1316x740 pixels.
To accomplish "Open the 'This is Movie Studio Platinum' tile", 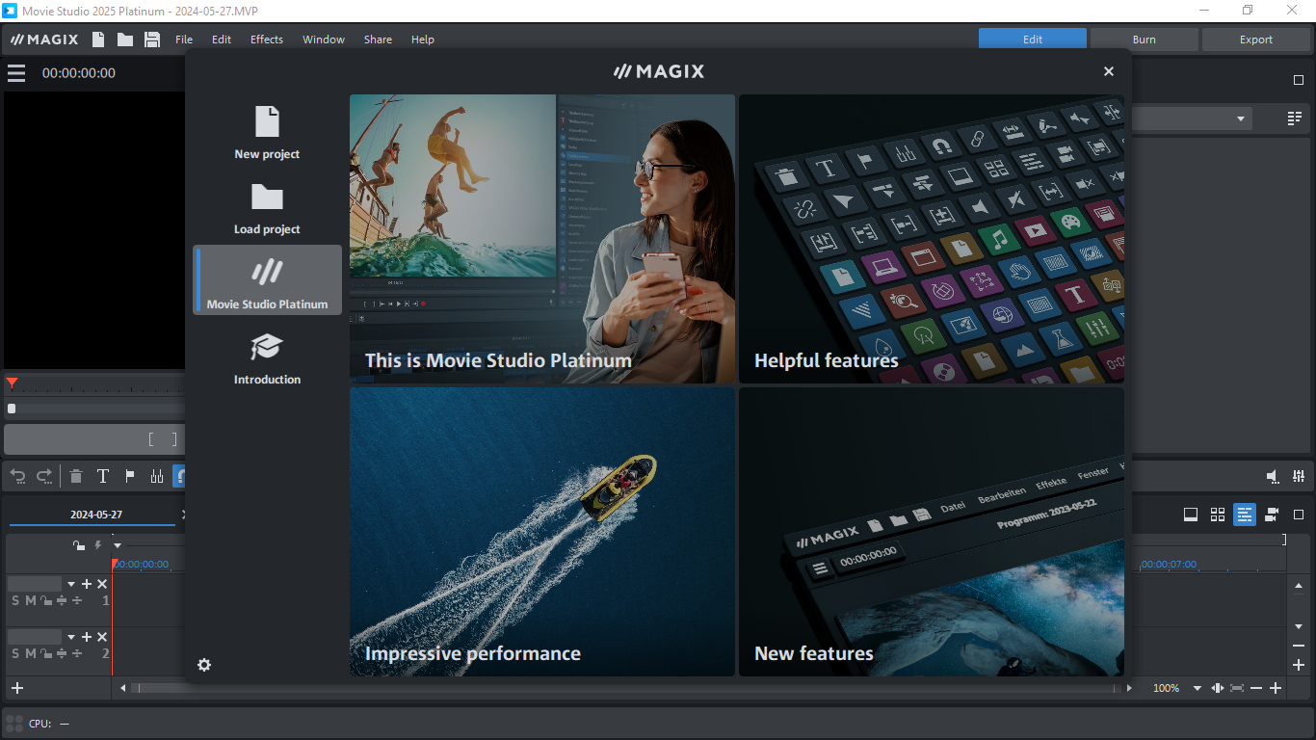I will point(542,239).
